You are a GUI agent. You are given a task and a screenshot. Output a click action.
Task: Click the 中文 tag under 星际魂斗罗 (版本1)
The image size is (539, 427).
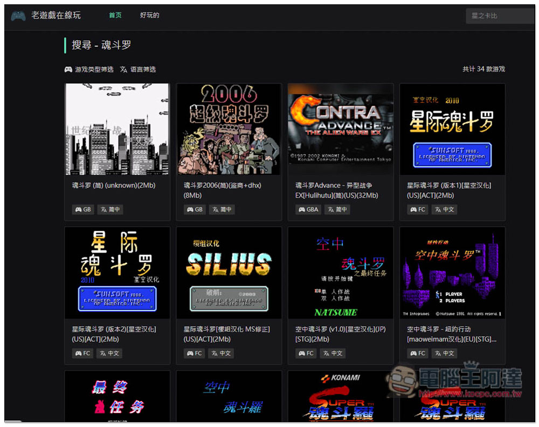pyautogui.click(x=445, y=209)
